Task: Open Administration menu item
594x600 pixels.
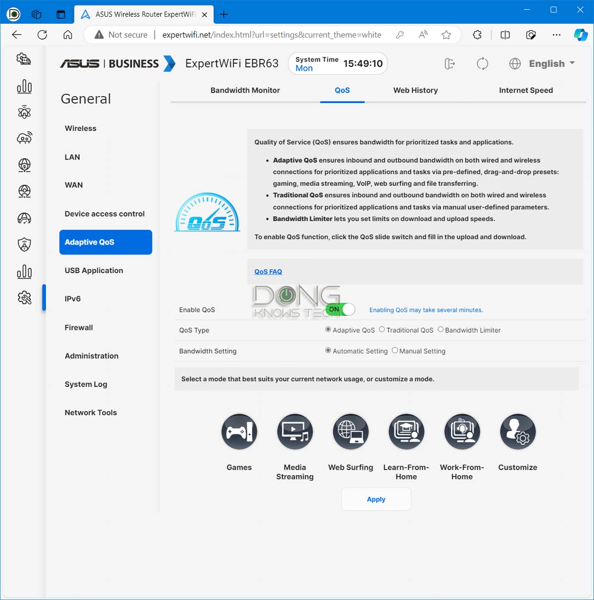Action: [x=92, y=356]
